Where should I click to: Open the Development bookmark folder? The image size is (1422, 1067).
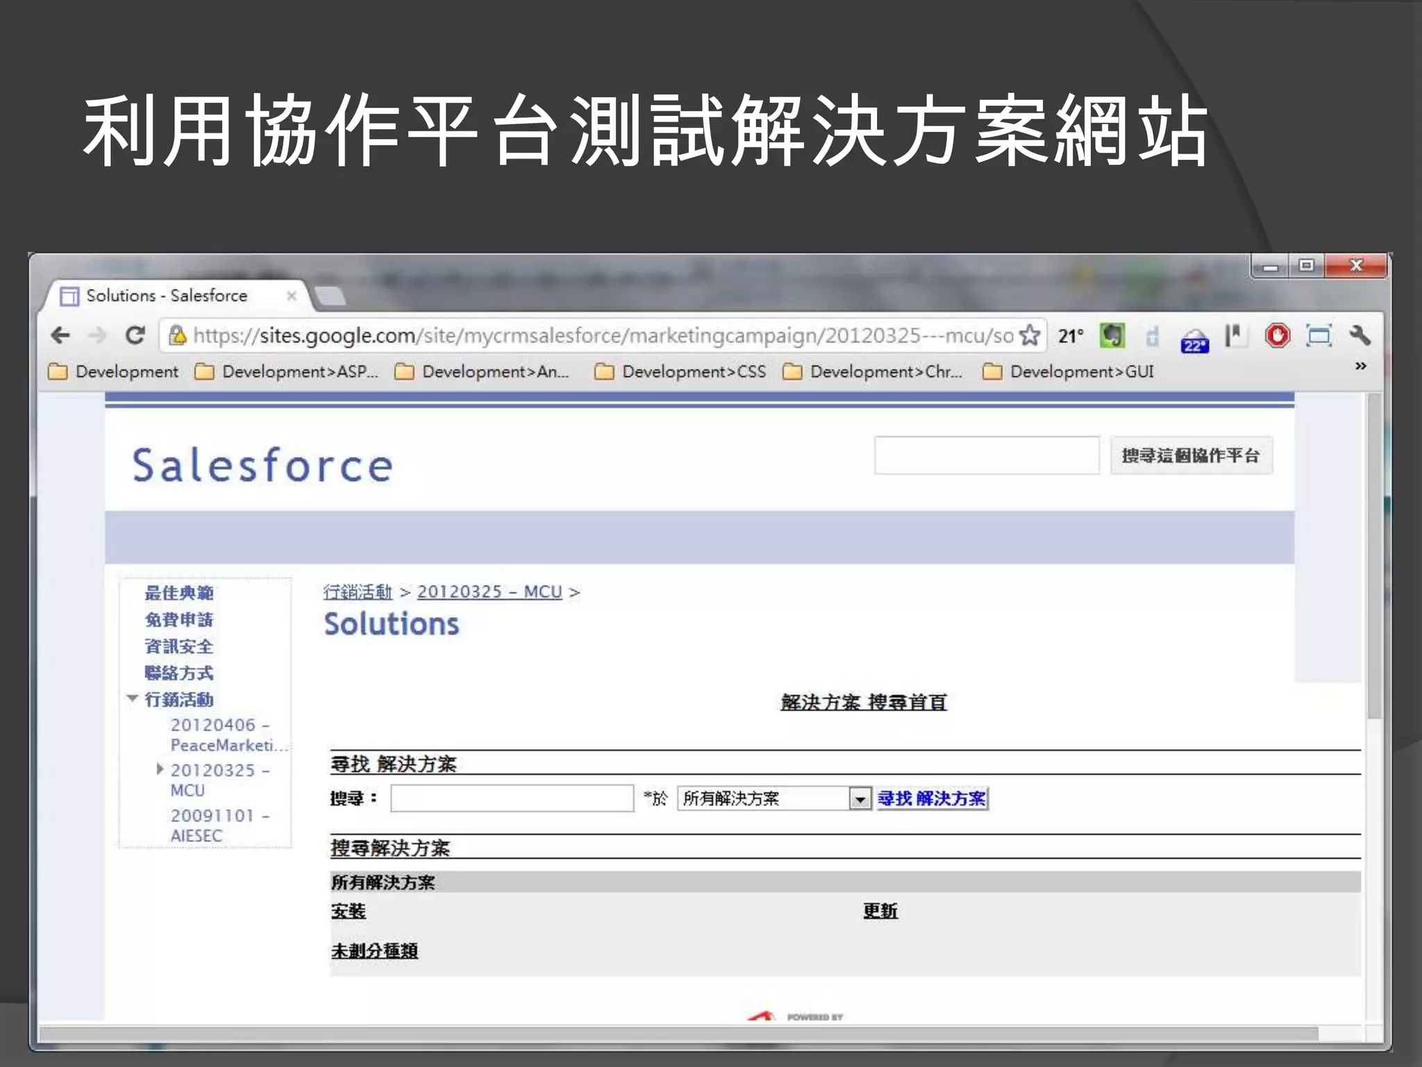pos(114,372)
